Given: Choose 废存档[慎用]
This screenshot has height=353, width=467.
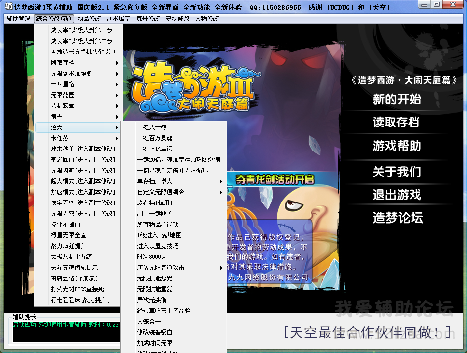Looking at the screenshot, I should 174,203.
